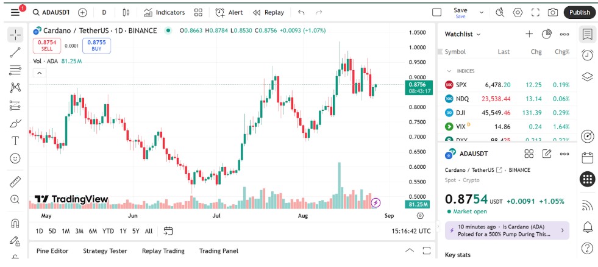Click the Vol ADA indicator label
This screenshot has height=267, width=598.
45,61
